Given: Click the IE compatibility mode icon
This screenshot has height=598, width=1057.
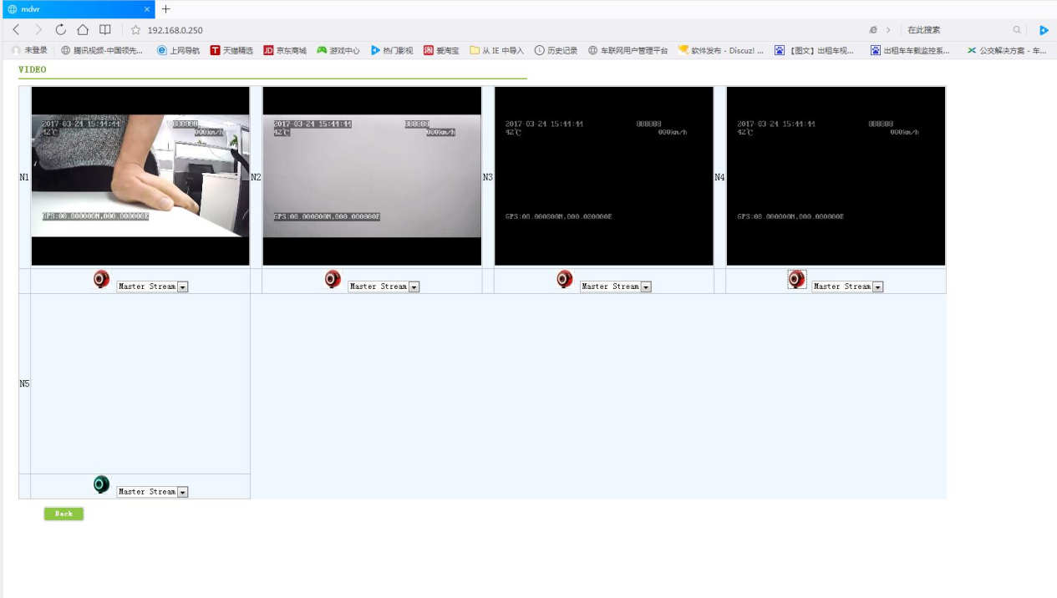Looking at the screenshot, I should (x=873, y=30).
